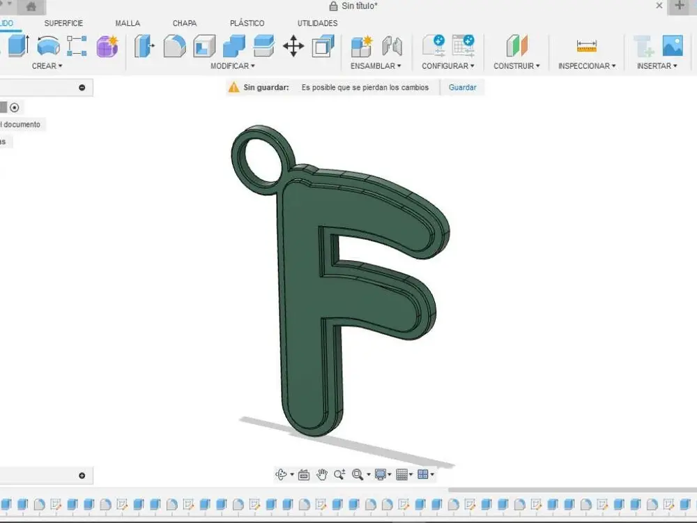Click the Insert image canvas icon
The width and height of the screenshot is (697, 523).
point(673,46)
